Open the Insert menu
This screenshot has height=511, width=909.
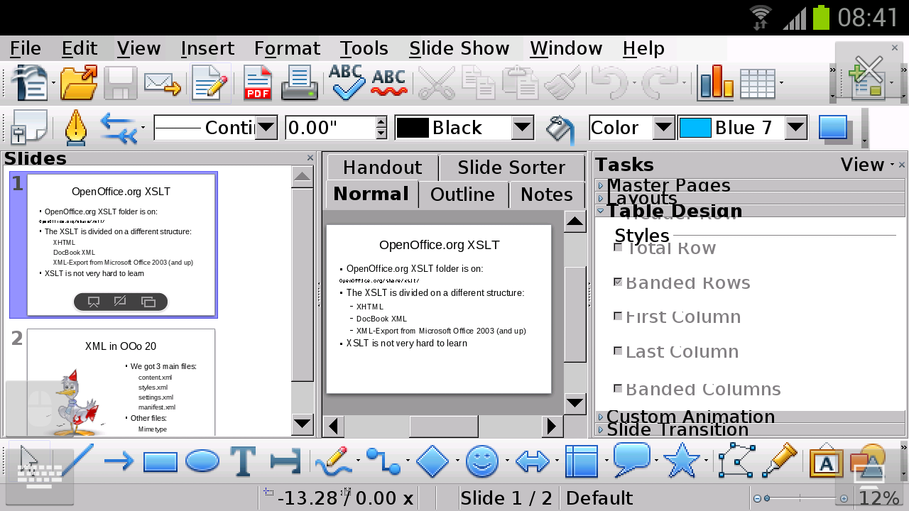(x=207, y=48)
